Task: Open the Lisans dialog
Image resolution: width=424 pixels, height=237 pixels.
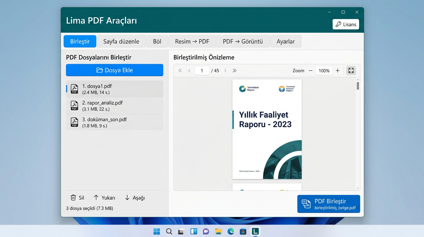Action: point(346,24)
